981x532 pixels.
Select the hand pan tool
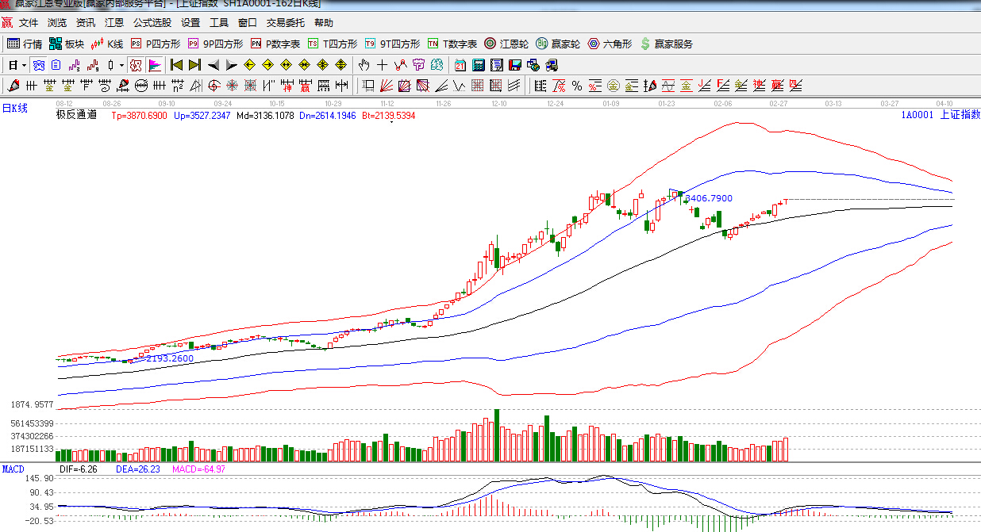pyautogui.click(x=364, y=65)
